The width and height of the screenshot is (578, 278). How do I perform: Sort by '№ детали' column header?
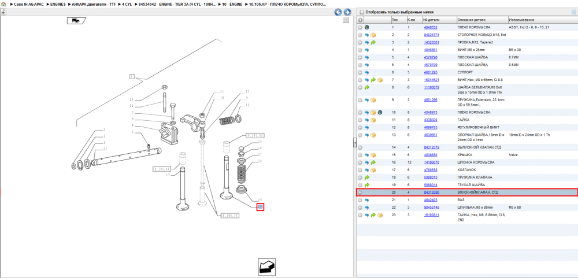tap(439, 20)
